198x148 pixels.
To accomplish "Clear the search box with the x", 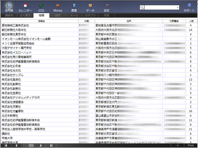I will pyautogui.click(x=177, y=8).
